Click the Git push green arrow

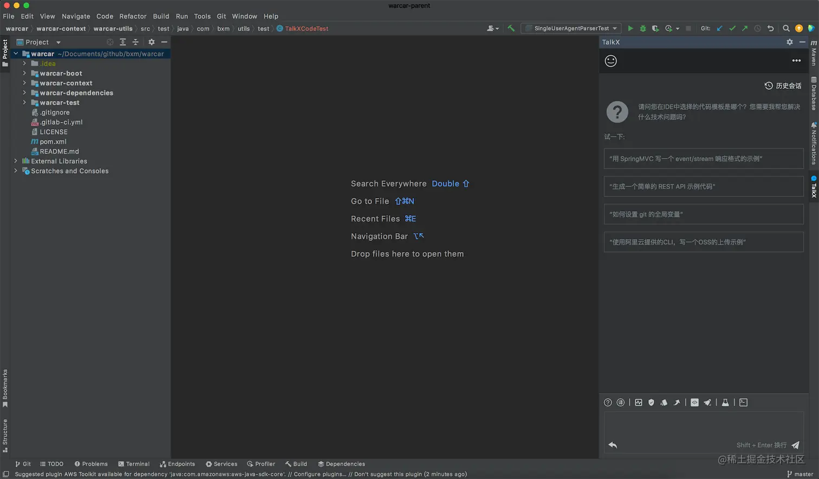[x=745, y=28]
